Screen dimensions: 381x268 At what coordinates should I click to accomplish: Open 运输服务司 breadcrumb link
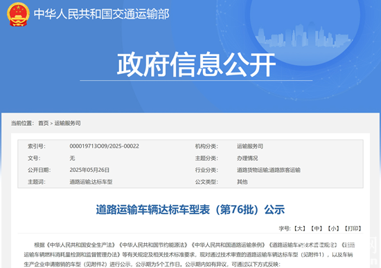click(67, 123)
